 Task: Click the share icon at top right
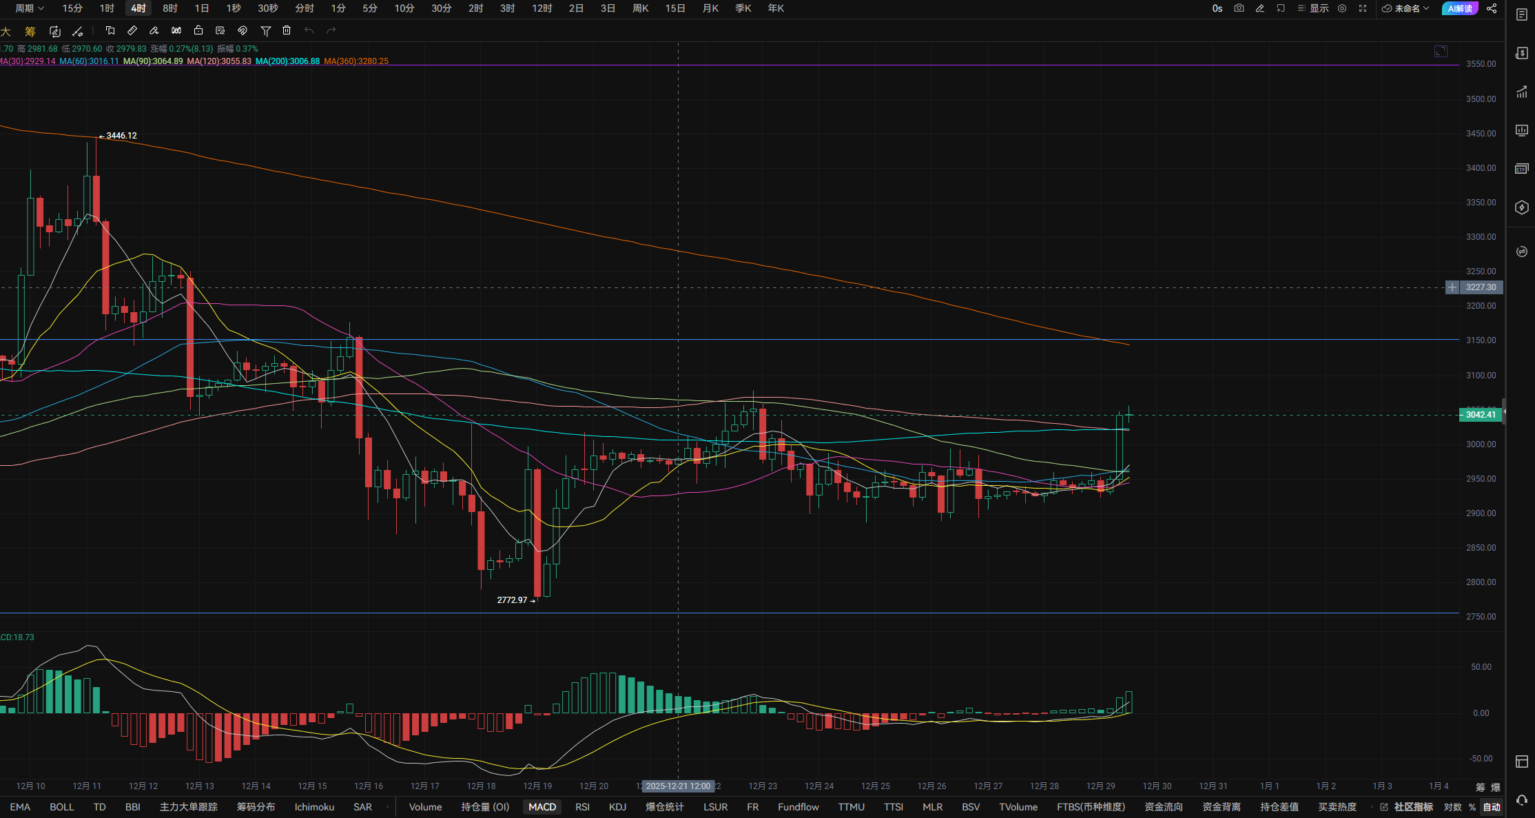[1492, 8]
